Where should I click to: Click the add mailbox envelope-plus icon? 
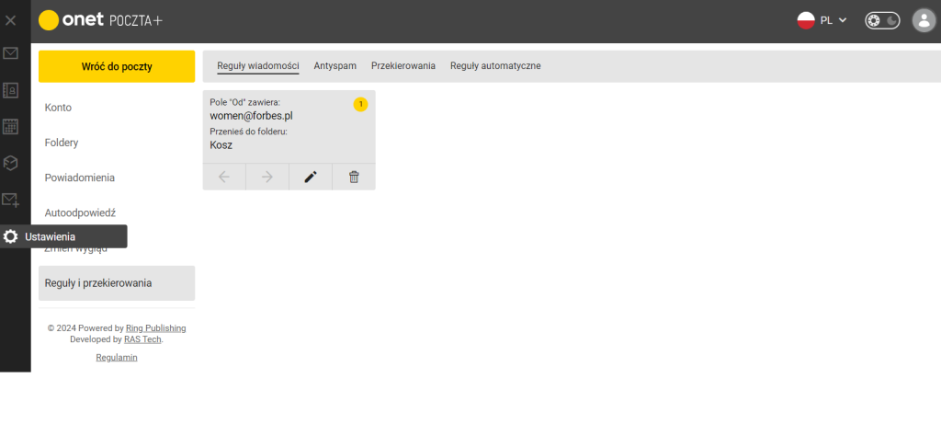10,200
